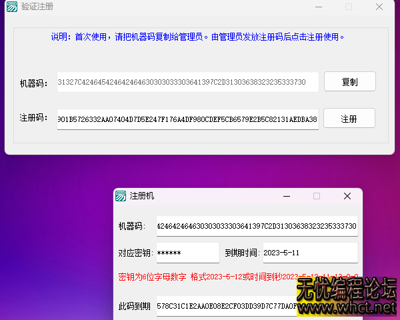This screenshot has width=400, height=320.
Task: Click the 机器码 field in 验证注册 window
Action: [187, 83]
